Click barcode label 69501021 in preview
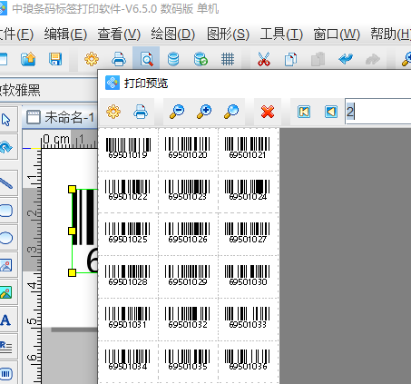The width and height of the screenshot is (411, 384). tap(247, 148)
